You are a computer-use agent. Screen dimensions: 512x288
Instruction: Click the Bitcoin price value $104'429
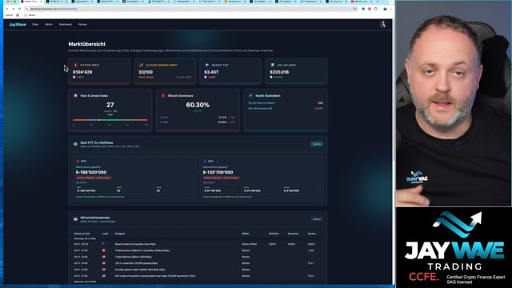pyautogui.click(x=82, y=72)
